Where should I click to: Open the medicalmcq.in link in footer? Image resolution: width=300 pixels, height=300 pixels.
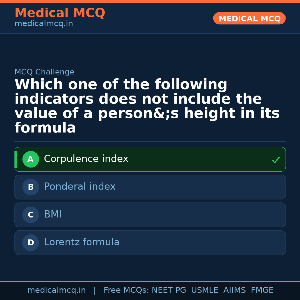point(56,290)
